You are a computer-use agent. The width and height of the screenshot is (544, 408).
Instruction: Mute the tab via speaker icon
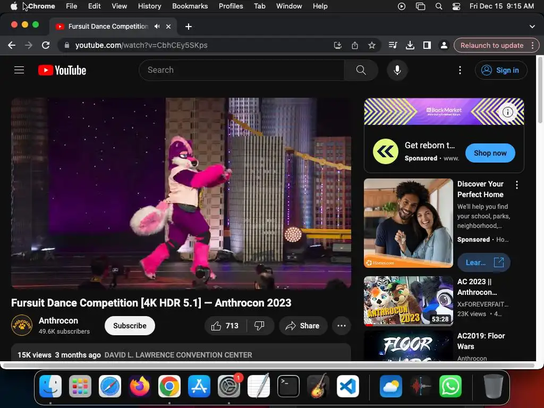coord(157,27)
